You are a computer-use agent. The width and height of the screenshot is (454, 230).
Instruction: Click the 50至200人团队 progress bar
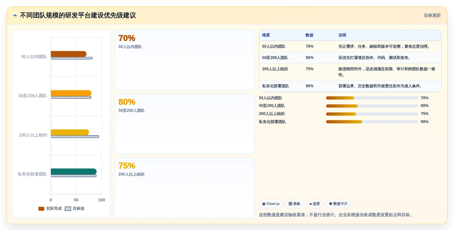click(x=372, y=106)
